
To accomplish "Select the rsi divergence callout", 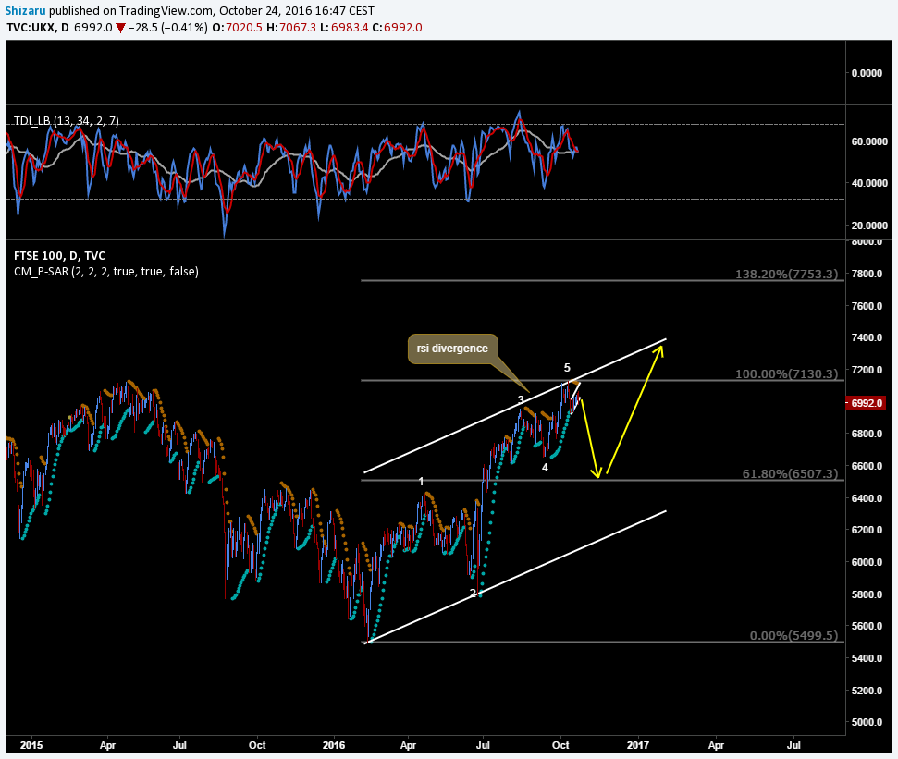I will click(x=452, y=349).
